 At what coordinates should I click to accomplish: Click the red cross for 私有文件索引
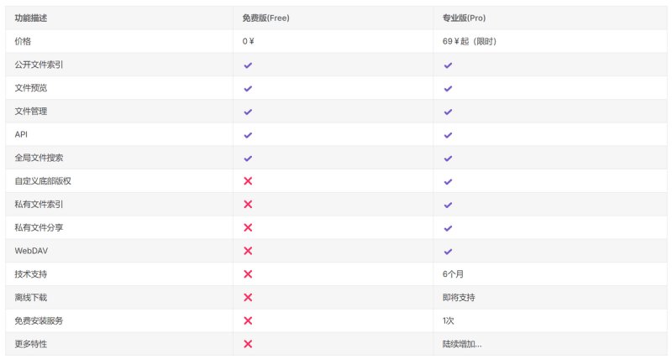(248, 205)
